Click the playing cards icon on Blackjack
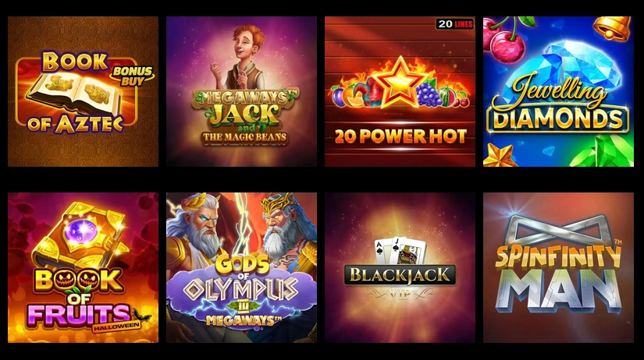This screenshot has width=644, height=360. coord(400,251)
